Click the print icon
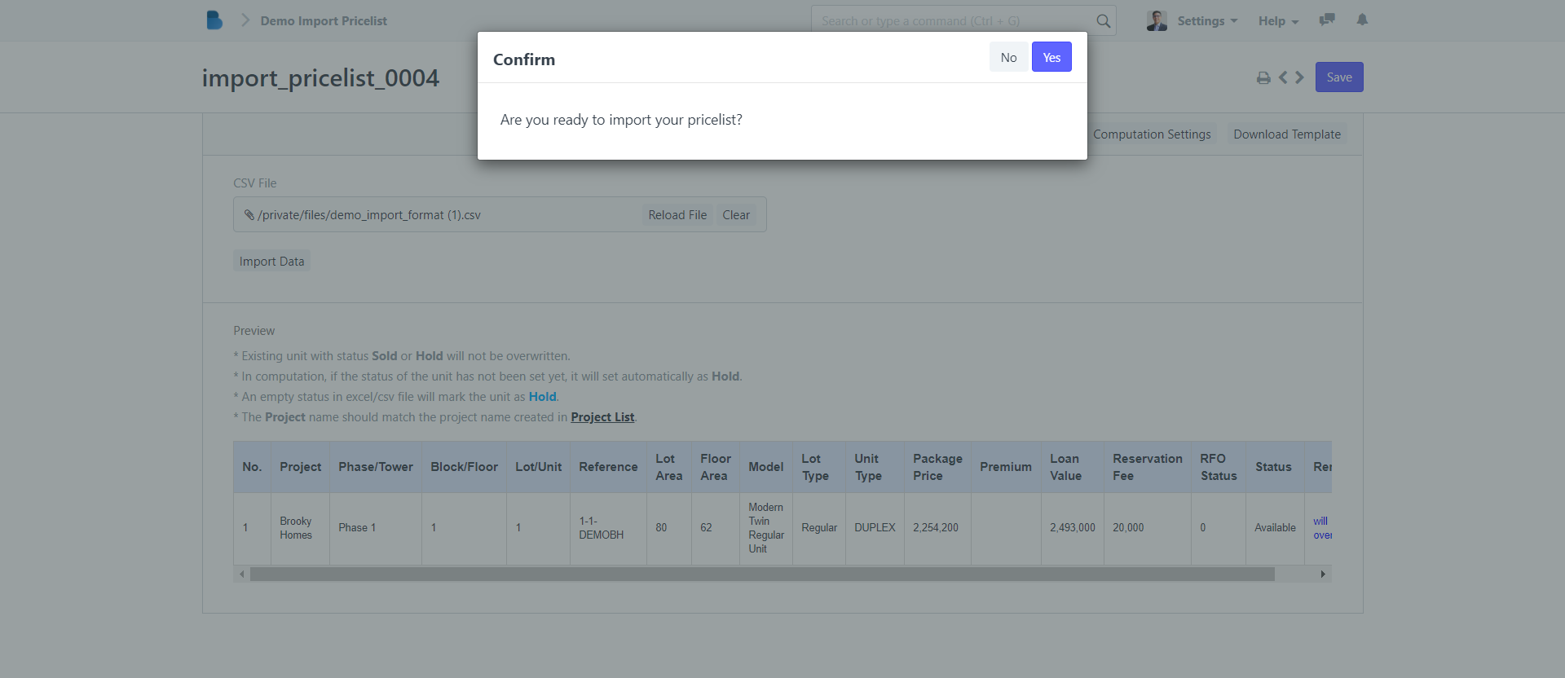1565x678 pixels. [1263, 77]
